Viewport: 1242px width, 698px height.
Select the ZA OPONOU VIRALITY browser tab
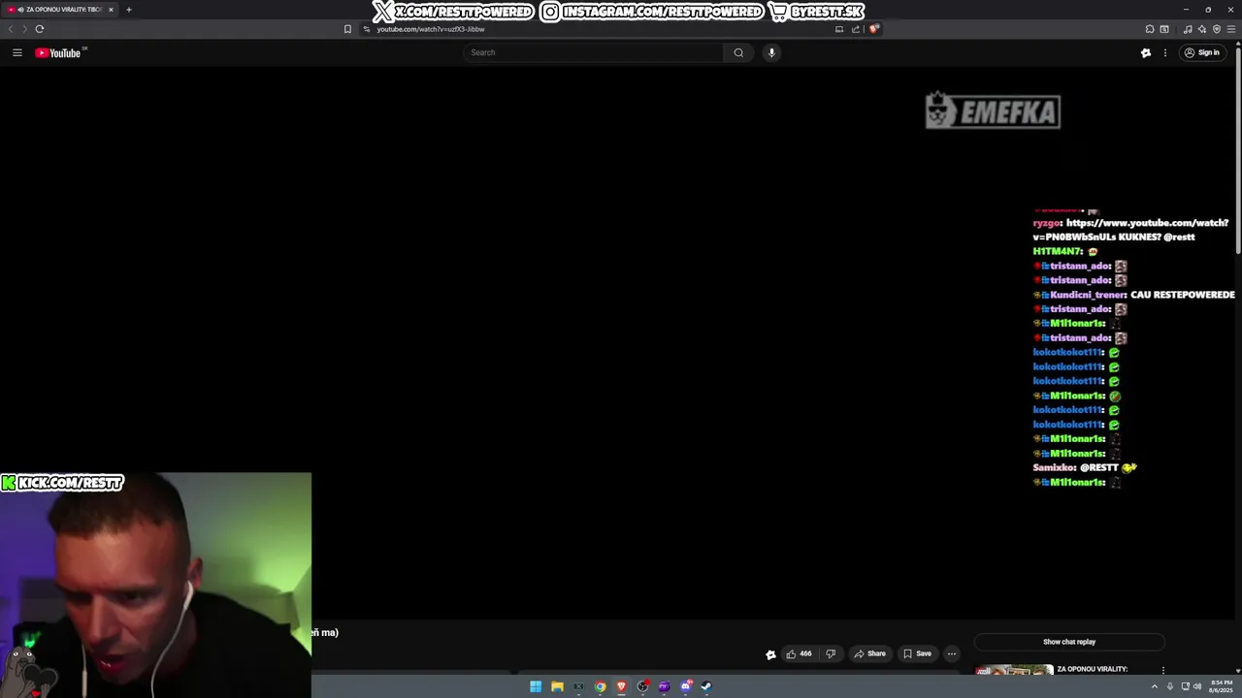60,10
